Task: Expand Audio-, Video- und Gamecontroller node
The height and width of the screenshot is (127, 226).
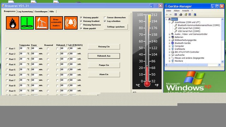Action: (169, 34)
